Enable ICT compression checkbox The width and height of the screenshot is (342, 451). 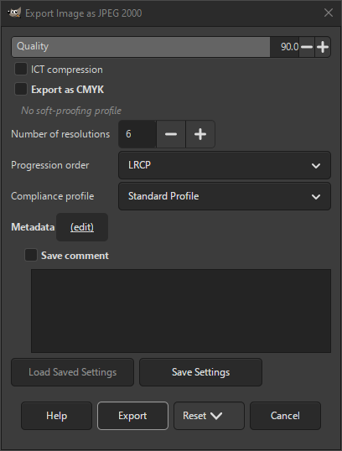point(21,70)
